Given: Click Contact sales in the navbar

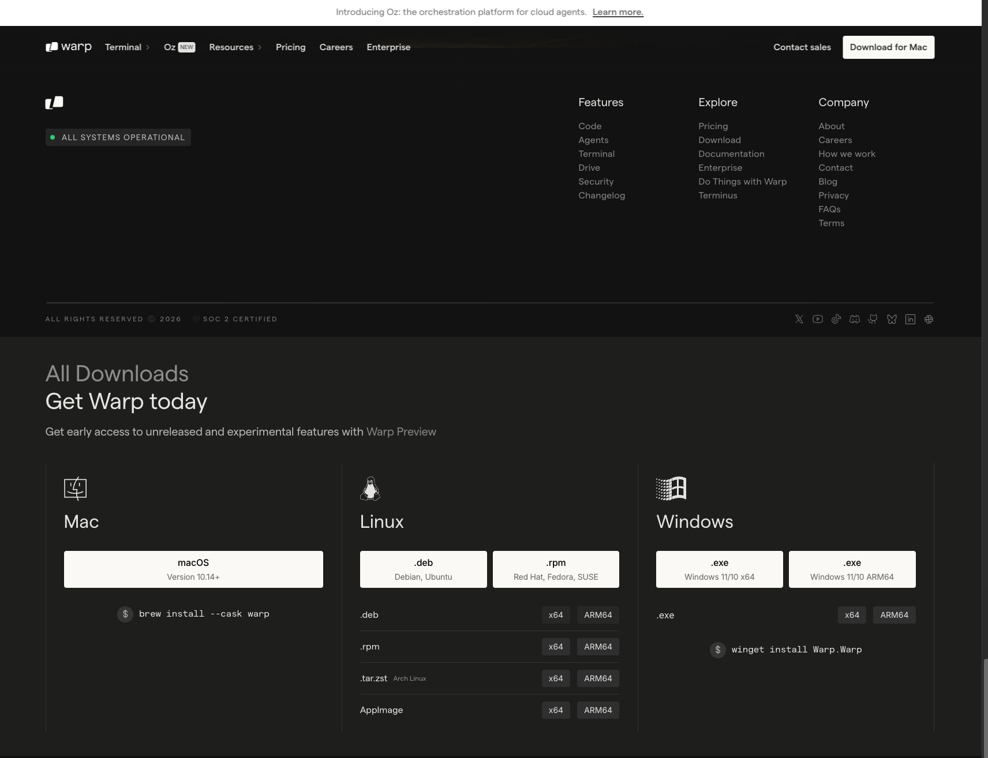Looking at the screenshot, I should point(802,47).
